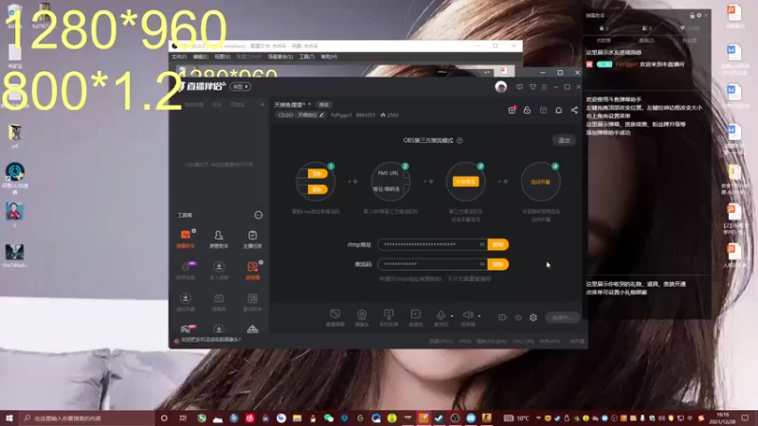Viewport: 758px width, 426px height.
Task: Open Task View on taskbar
Action: [x=183, y=417]
